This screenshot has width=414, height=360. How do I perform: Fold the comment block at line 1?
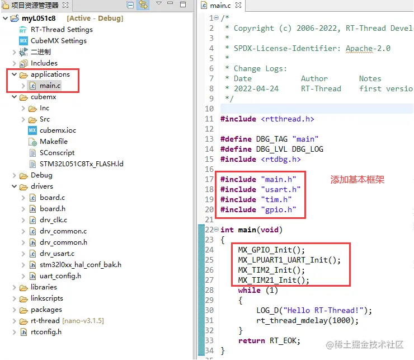coord(217,18)
